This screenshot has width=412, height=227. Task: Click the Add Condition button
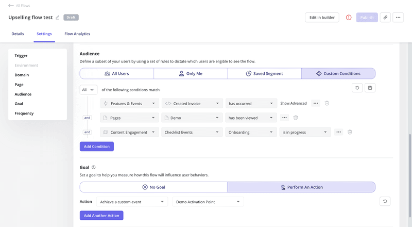coord(97,147)
